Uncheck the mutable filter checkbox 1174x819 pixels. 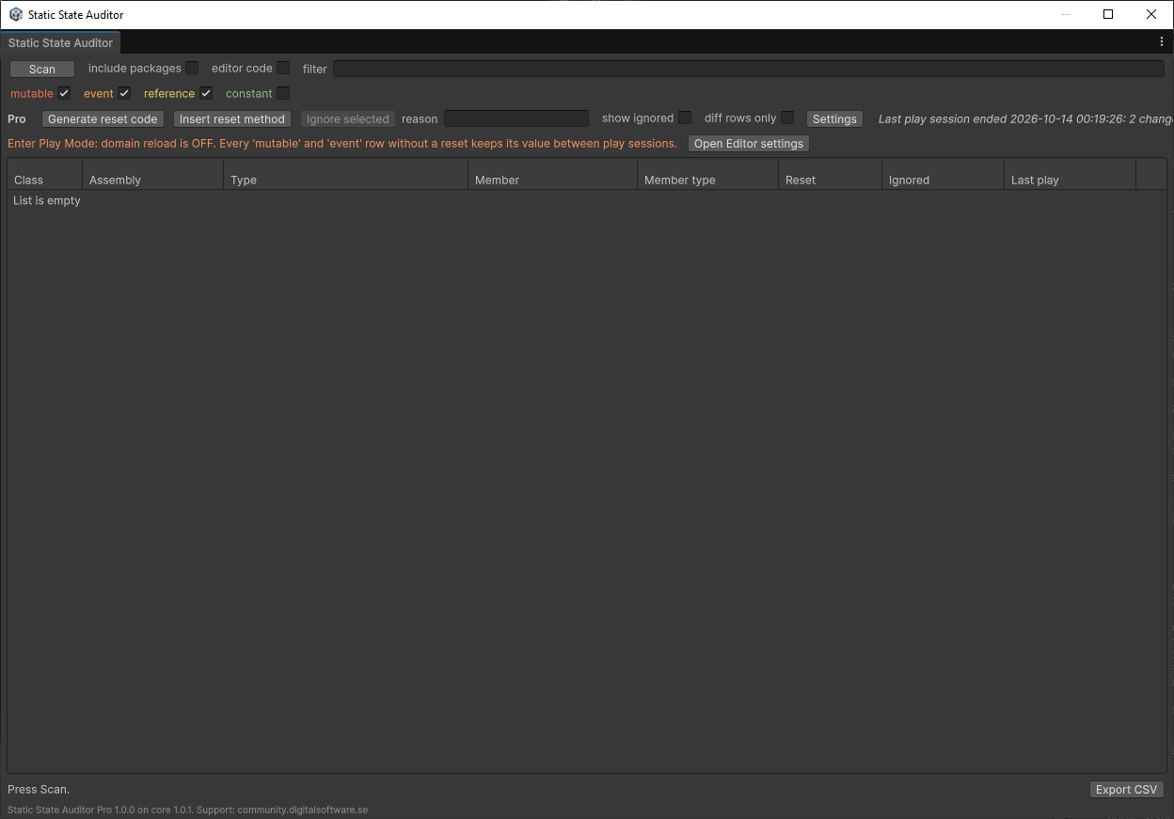[x=64, y=93]
